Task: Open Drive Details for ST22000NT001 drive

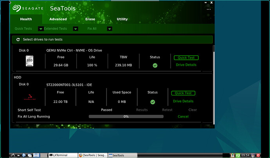Action: (183, 101)
